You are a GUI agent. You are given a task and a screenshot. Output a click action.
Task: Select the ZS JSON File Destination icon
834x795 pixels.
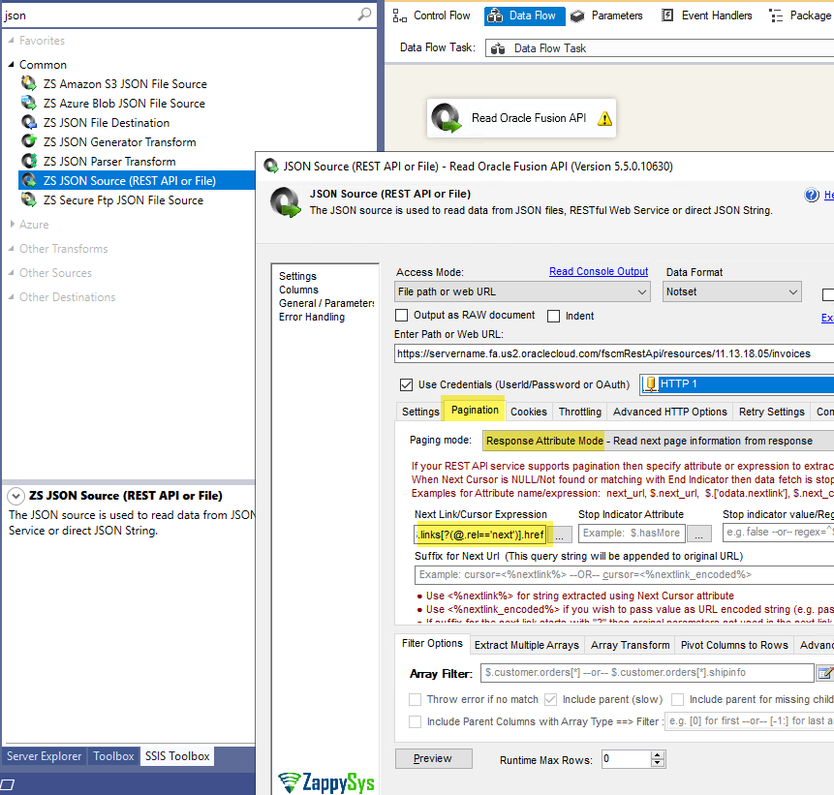tap(29, 122)
